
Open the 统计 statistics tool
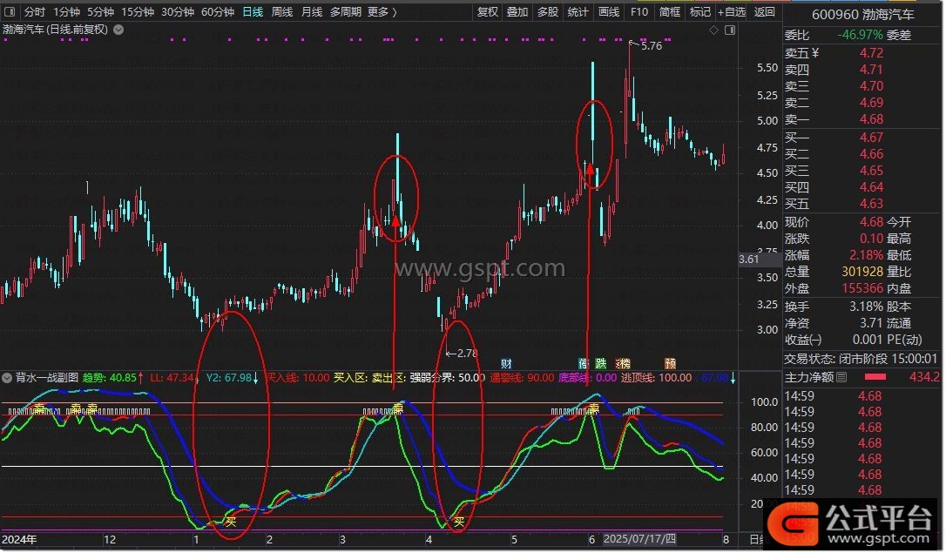[578, 11]
